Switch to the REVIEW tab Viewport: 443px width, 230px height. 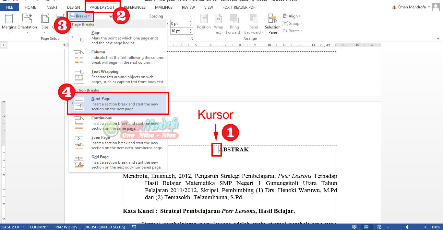[188, 7]
